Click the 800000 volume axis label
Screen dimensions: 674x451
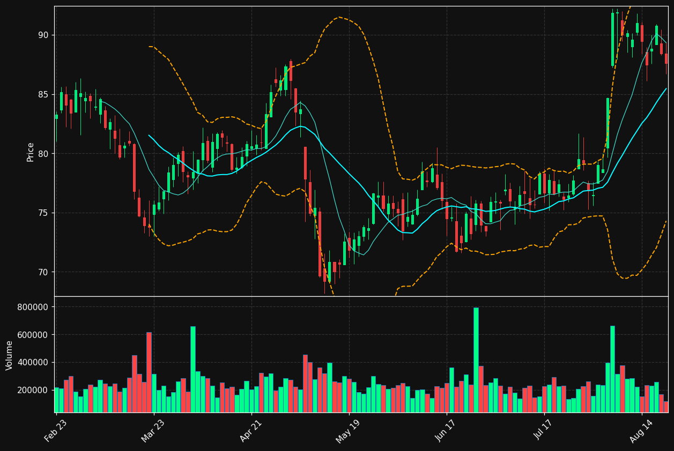[x=34, y=307]
